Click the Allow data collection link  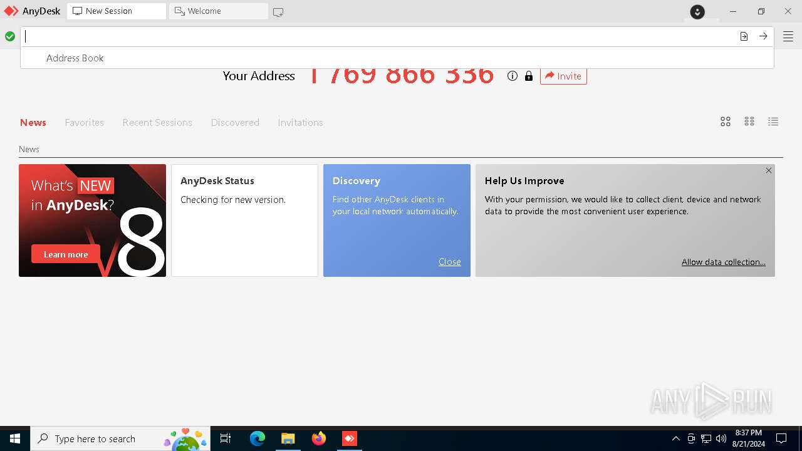(724, 262)
